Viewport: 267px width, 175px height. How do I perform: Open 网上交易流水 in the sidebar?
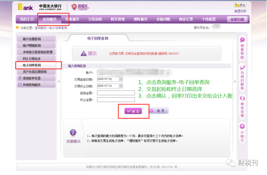(36, 58)
